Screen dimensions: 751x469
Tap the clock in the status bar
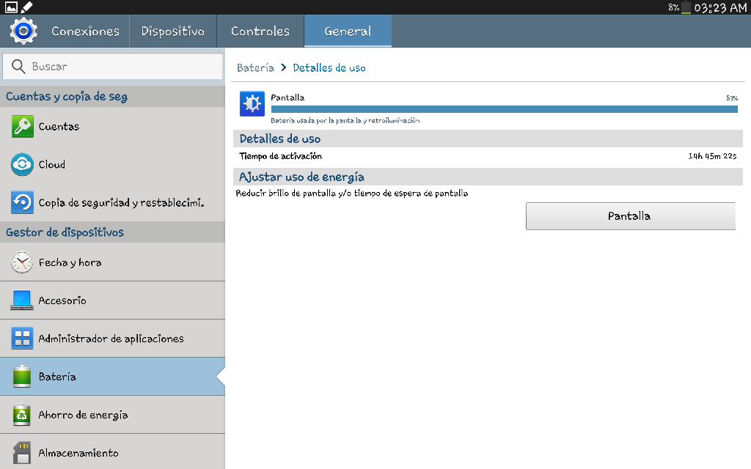tap(720, 7)
